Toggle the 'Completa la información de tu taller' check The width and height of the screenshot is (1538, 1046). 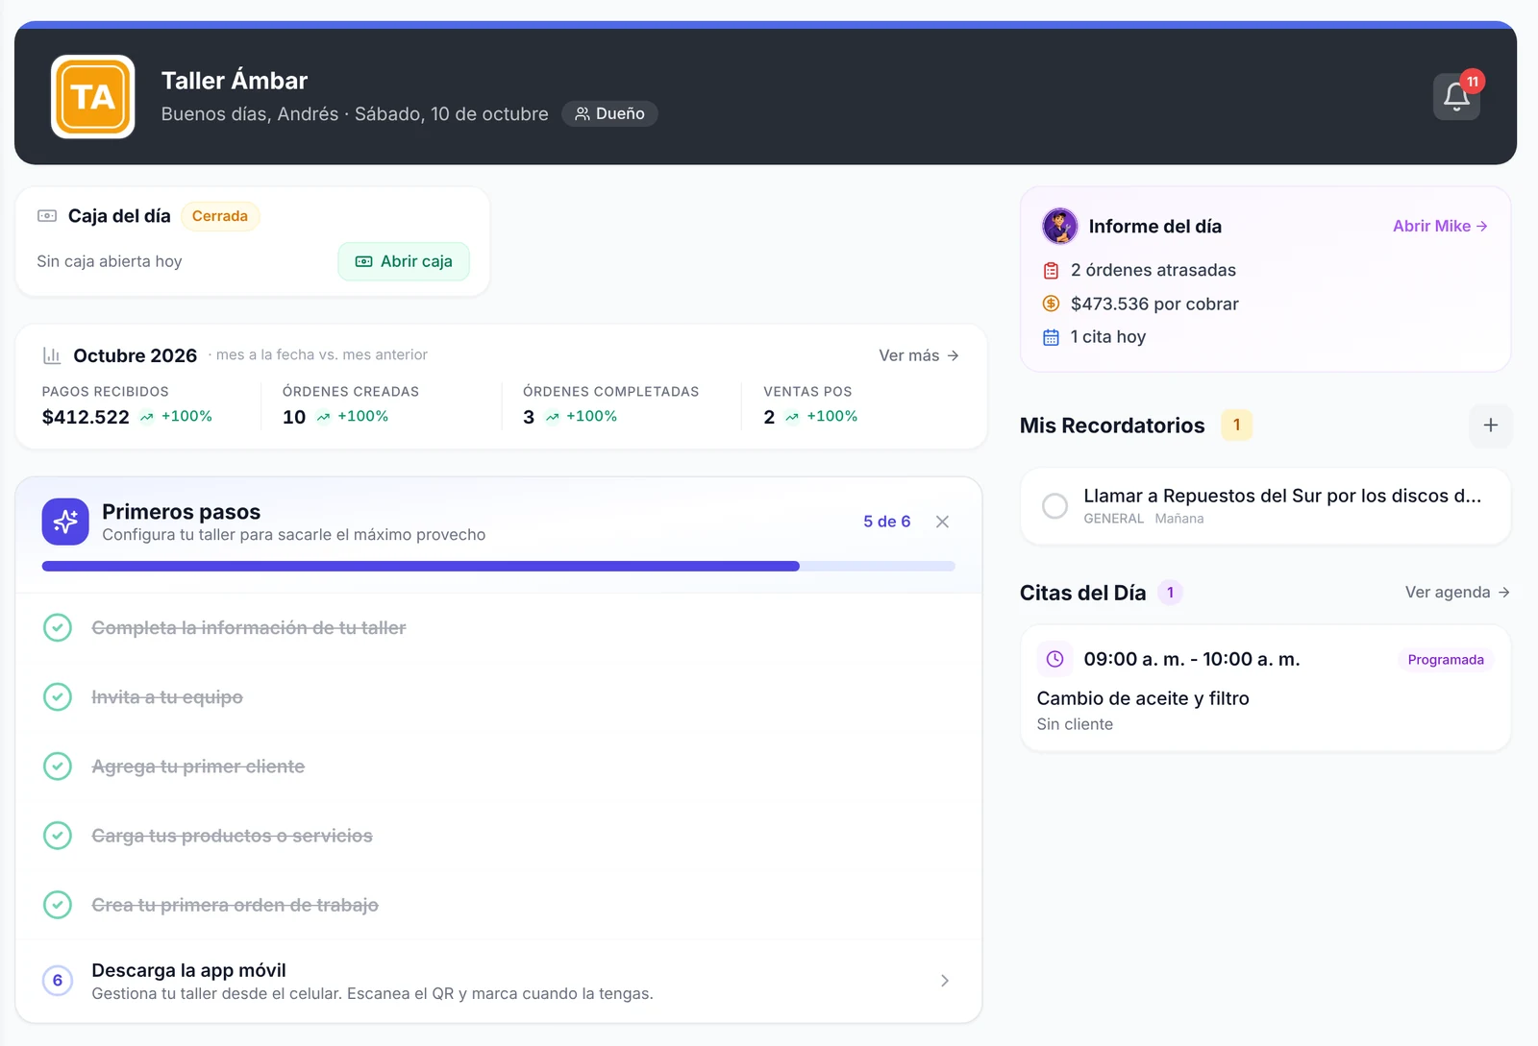58,628
